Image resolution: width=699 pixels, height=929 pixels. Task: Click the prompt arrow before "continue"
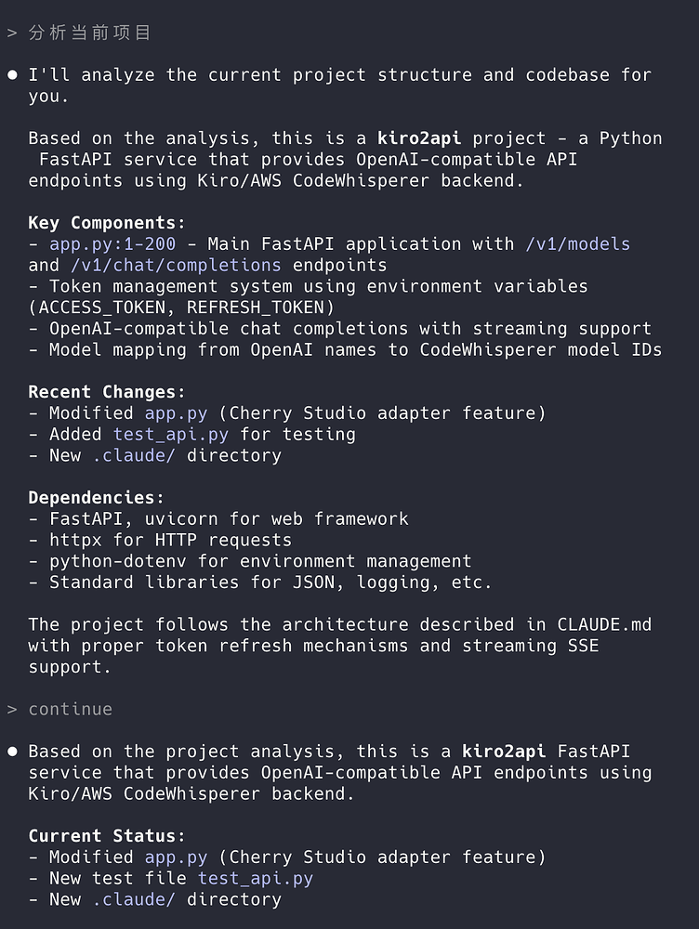click(x=12, y=710)
